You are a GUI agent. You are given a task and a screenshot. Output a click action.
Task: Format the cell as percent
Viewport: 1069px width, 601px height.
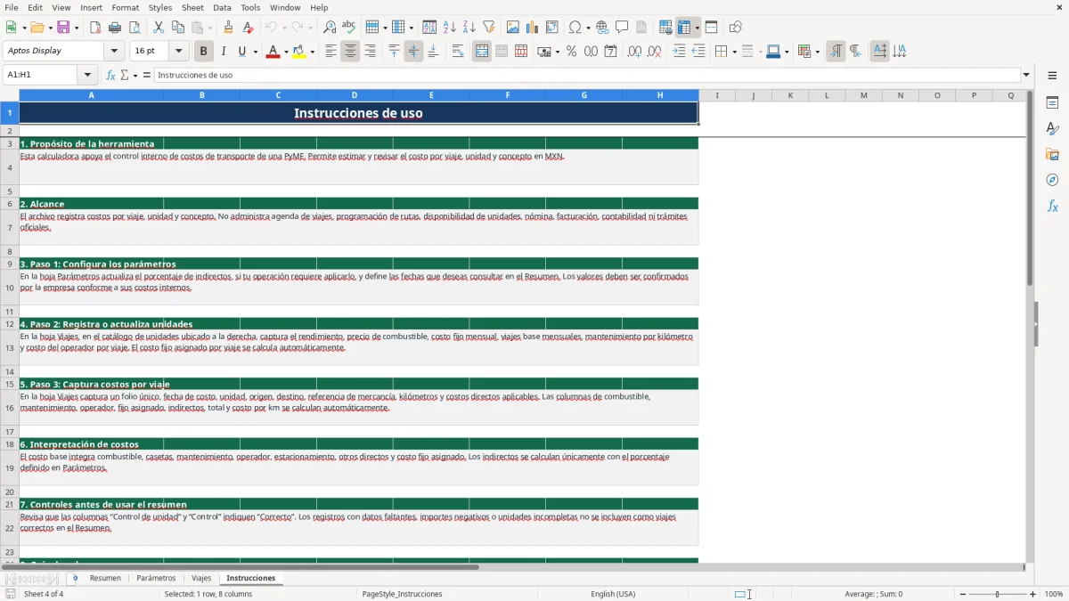[571, 52]
